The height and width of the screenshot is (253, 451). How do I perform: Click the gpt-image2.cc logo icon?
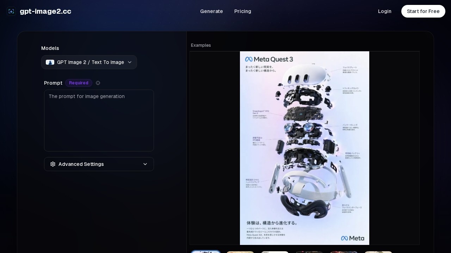pyautogui.click(x=11, y=11)
